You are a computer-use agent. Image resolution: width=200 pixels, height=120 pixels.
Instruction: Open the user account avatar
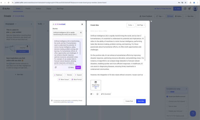(195, 8)
